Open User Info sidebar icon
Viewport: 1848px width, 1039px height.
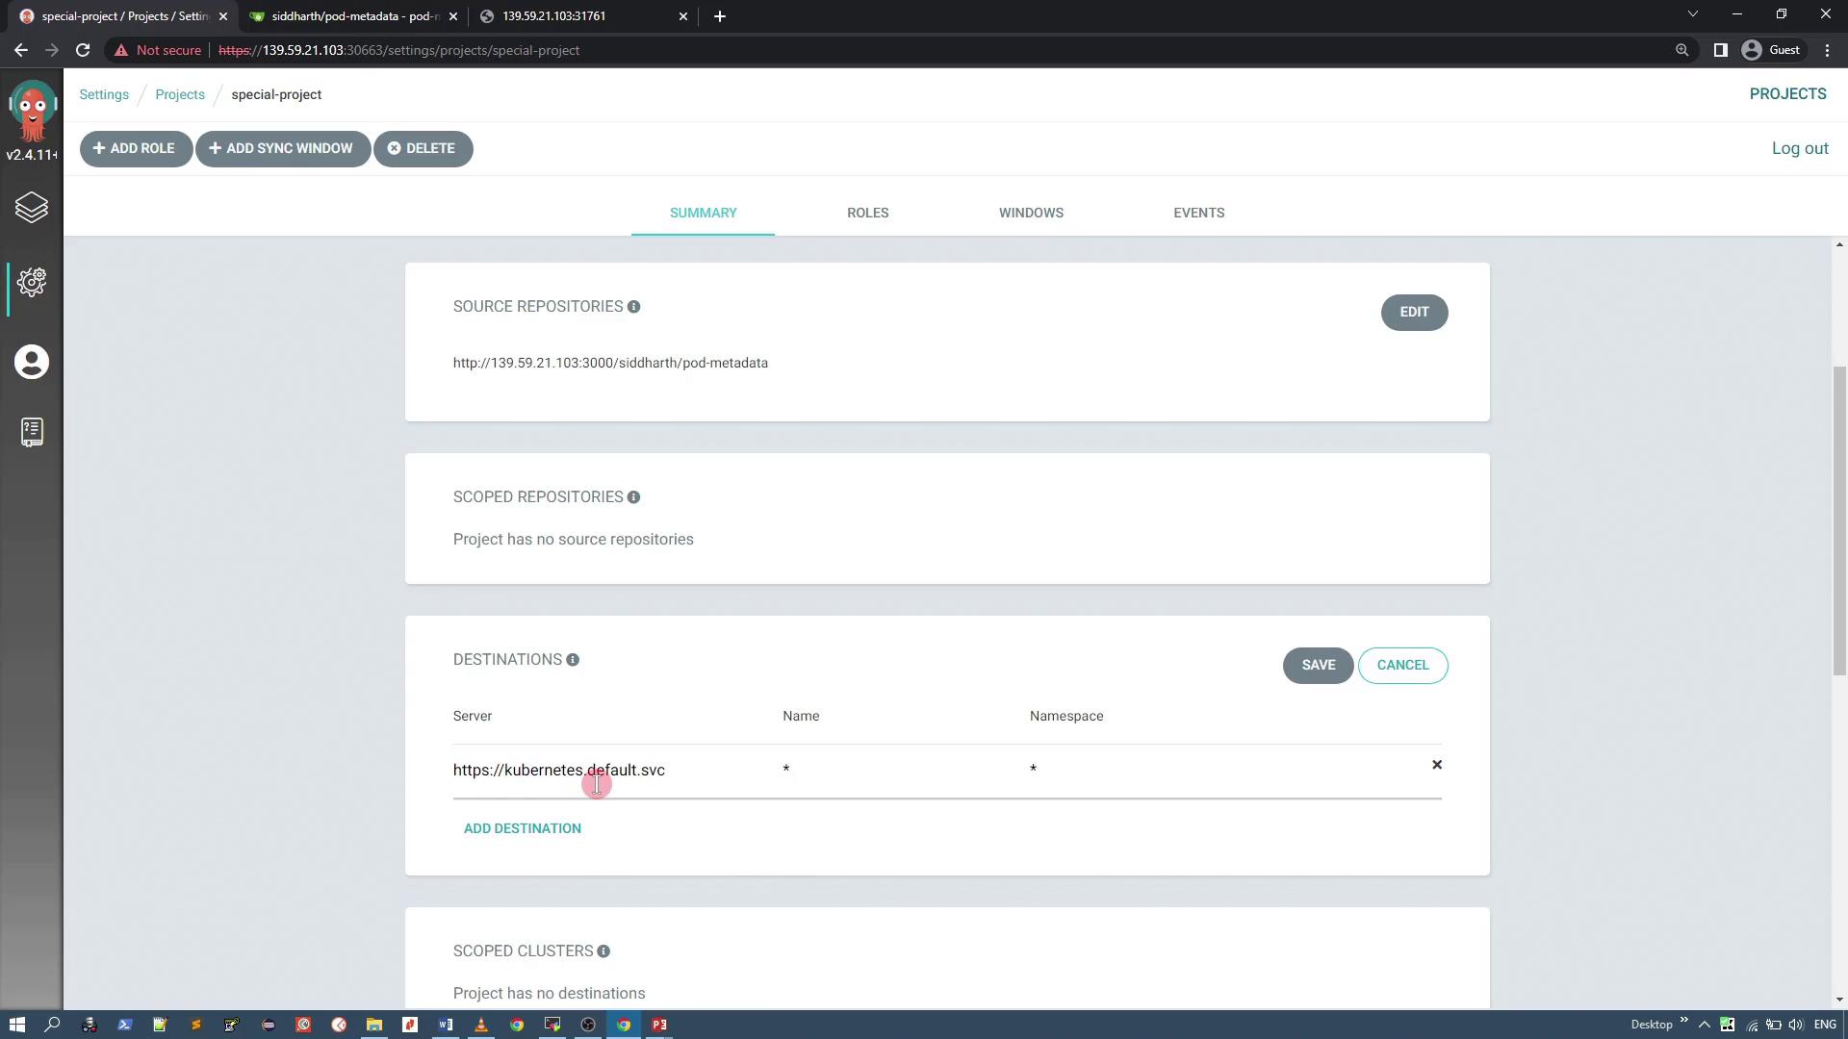(x=32, y=363)
